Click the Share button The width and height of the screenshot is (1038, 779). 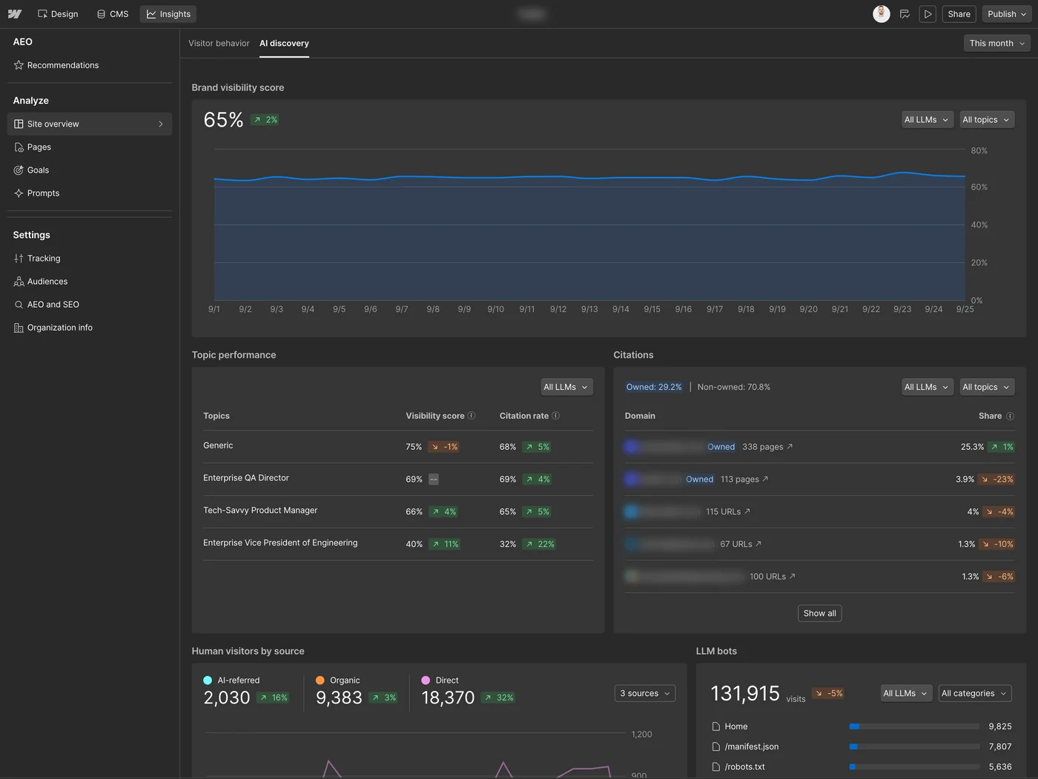point(959,14)
